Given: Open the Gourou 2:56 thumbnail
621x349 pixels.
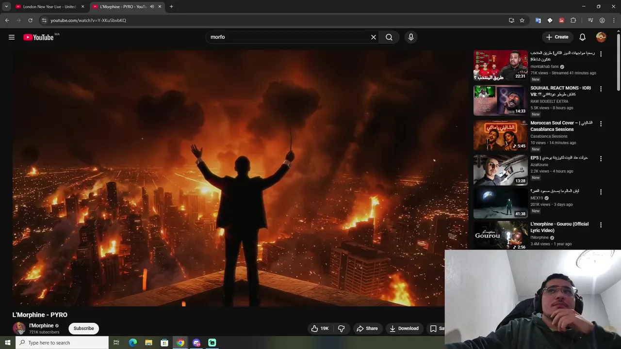Looking at the screenshot, I should (x=500, y=236).
